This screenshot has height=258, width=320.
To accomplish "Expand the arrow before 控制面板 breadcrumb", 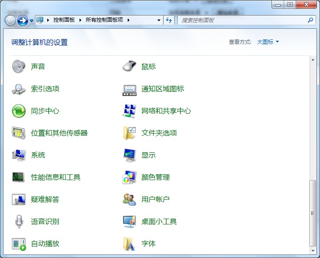I will click(48, 20).
